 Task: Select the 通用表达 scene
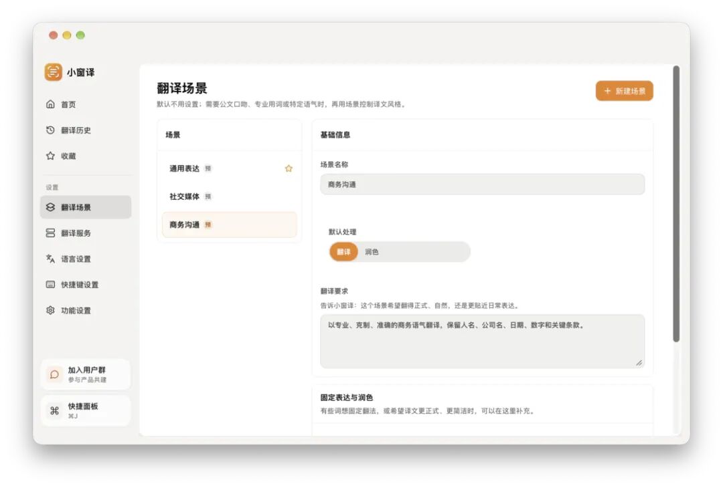point(229,168)
